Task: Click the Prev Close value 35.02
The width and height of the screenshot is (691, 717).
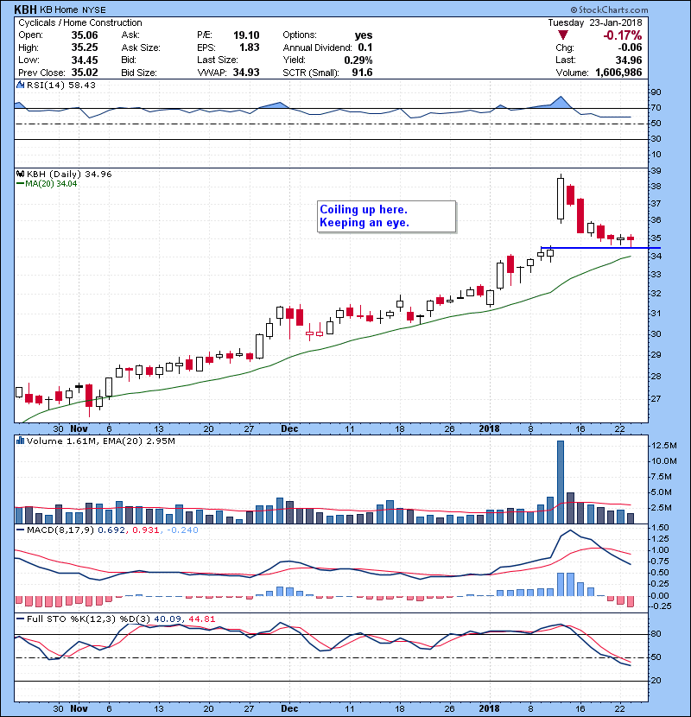Action: (85, 73)
